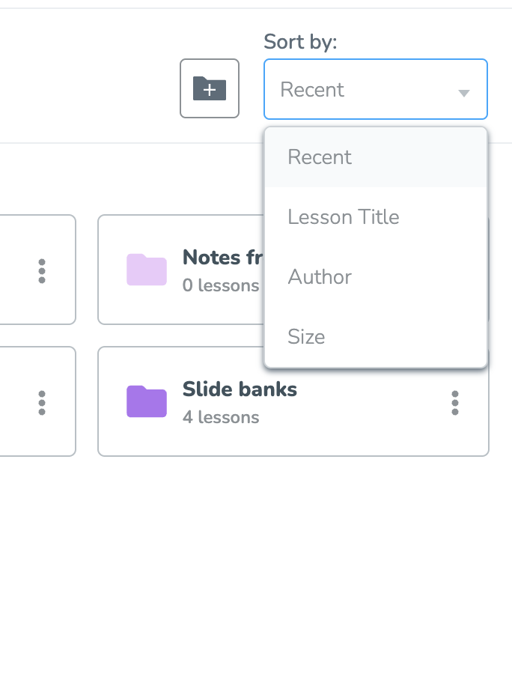Viewport: 512px width, 674px height.
Task: Create a new folder with the plus-folder icon
Action: pyautogui.click(x=209, y=88)
